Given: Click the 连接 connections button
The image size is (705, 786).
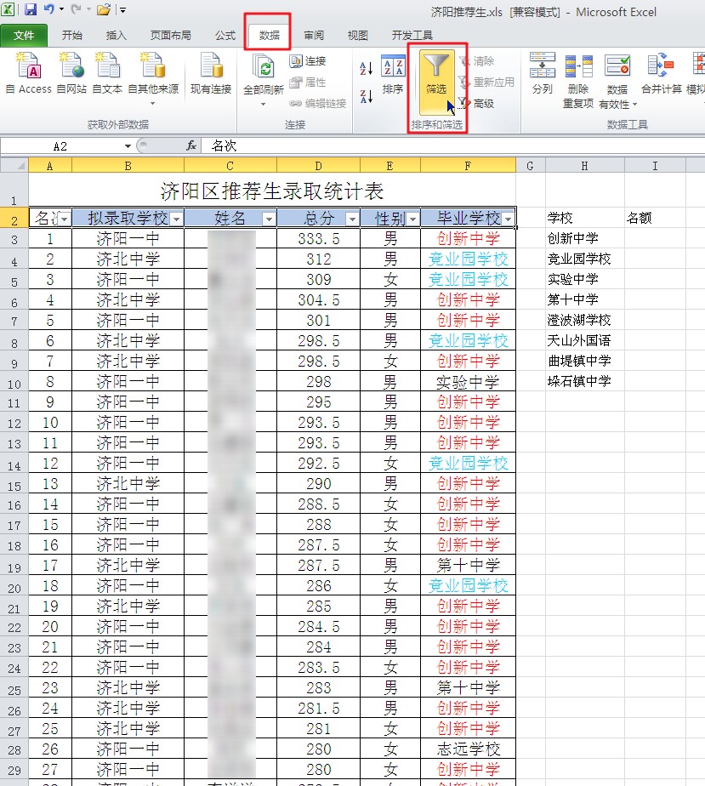Looking at the screenshot, I should (x=308, y=61).
